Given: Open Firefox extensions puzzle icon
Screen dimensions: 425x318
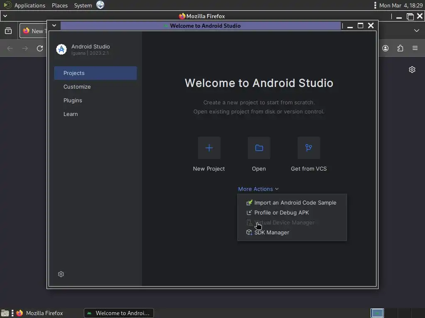Looking at the screenshot, I should click(x=400, y=48).
